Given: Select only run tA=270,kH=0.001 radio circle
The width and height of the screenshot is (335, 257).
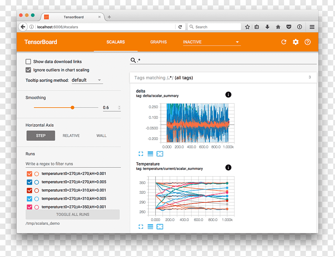Looking at the screenshot, I should click(36, 174).
